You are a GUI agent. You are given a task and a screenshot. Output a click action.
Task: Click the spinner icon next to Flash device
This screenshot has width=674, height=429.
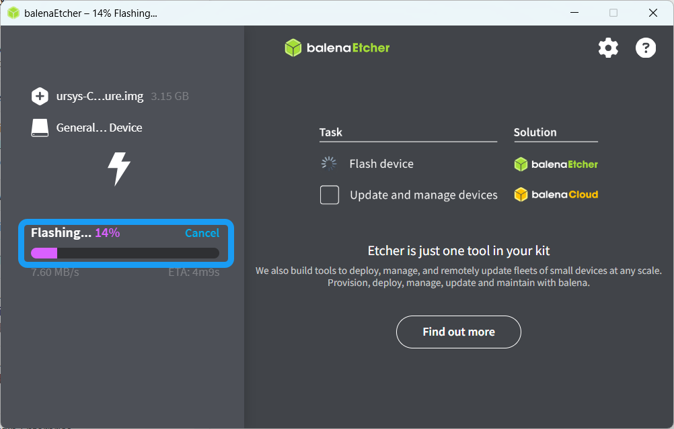point(329,163)
